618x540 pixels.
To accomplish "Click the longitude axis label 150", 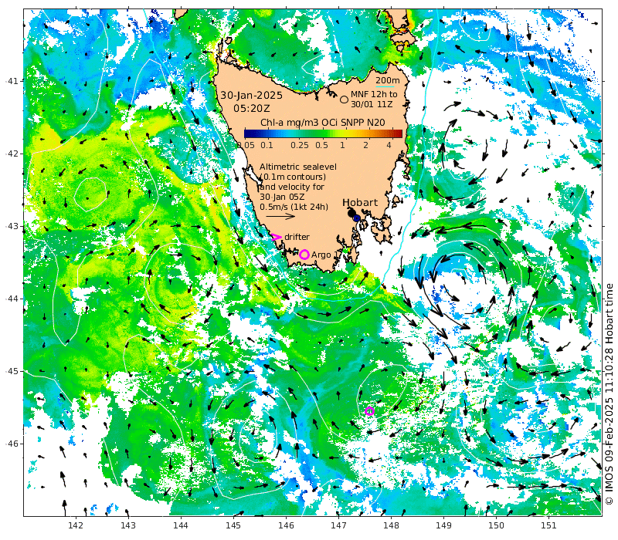I will (496, 525).
